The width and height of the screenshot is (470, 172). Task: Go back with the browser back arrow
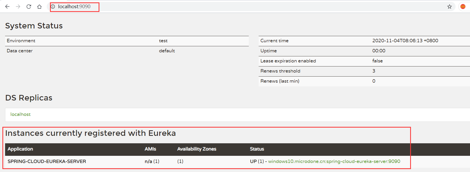[x=7, y=7]
